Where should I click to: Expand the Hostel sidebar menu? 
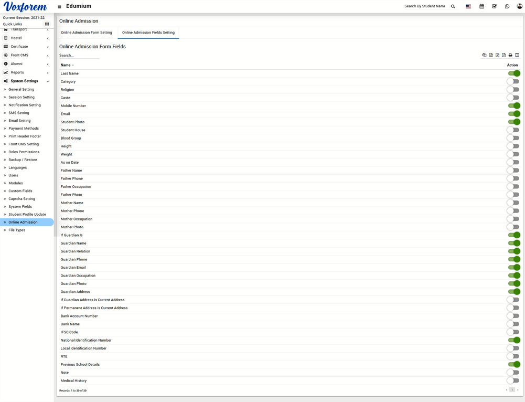tap(26, 38)
